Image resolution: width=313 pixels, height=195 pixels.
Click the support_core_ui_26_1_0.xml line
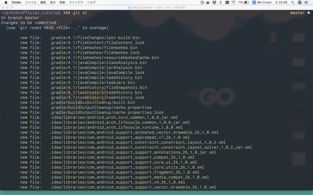(x=109, y=162)
